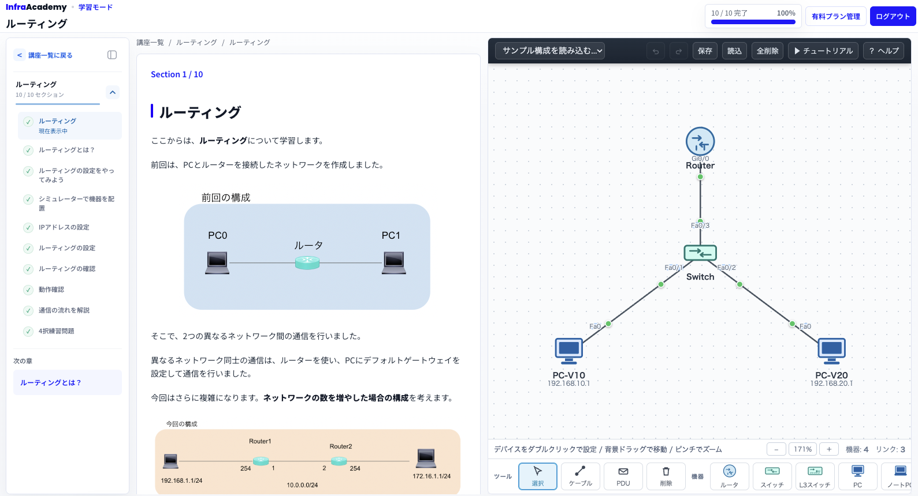Open 有料プラン管理 button
Image resolution: width=918 pixels, height=496 pixels.
click(836, 16)
